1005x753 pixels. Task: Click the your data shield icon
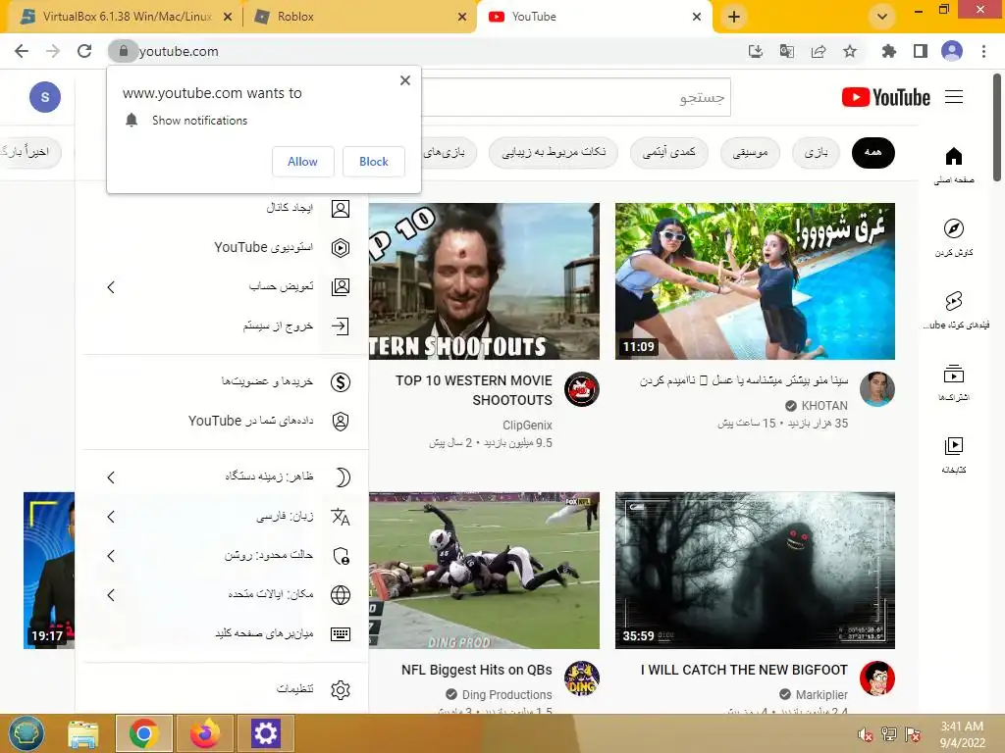[x=341, y=422]
